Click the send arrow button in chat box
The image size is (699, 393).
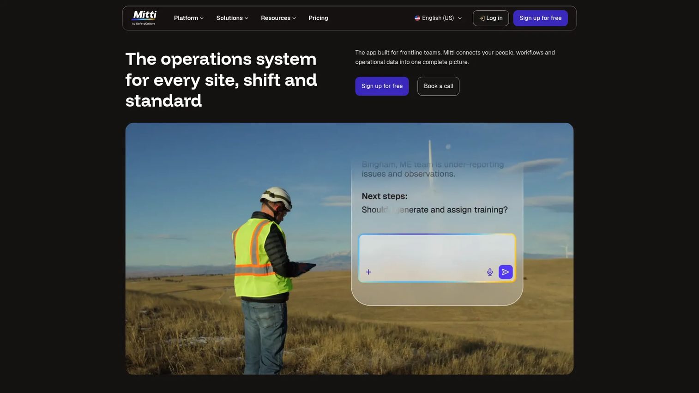506,272
